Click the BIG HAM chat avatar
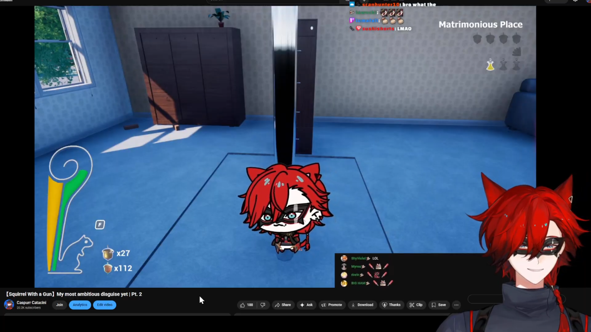591x332 pixels. [x=344, y=283]
